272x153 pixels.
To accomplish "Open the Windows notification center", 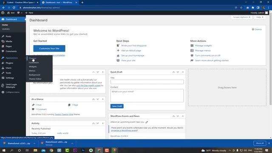I will pyautogui.click(x=266, y=150).
